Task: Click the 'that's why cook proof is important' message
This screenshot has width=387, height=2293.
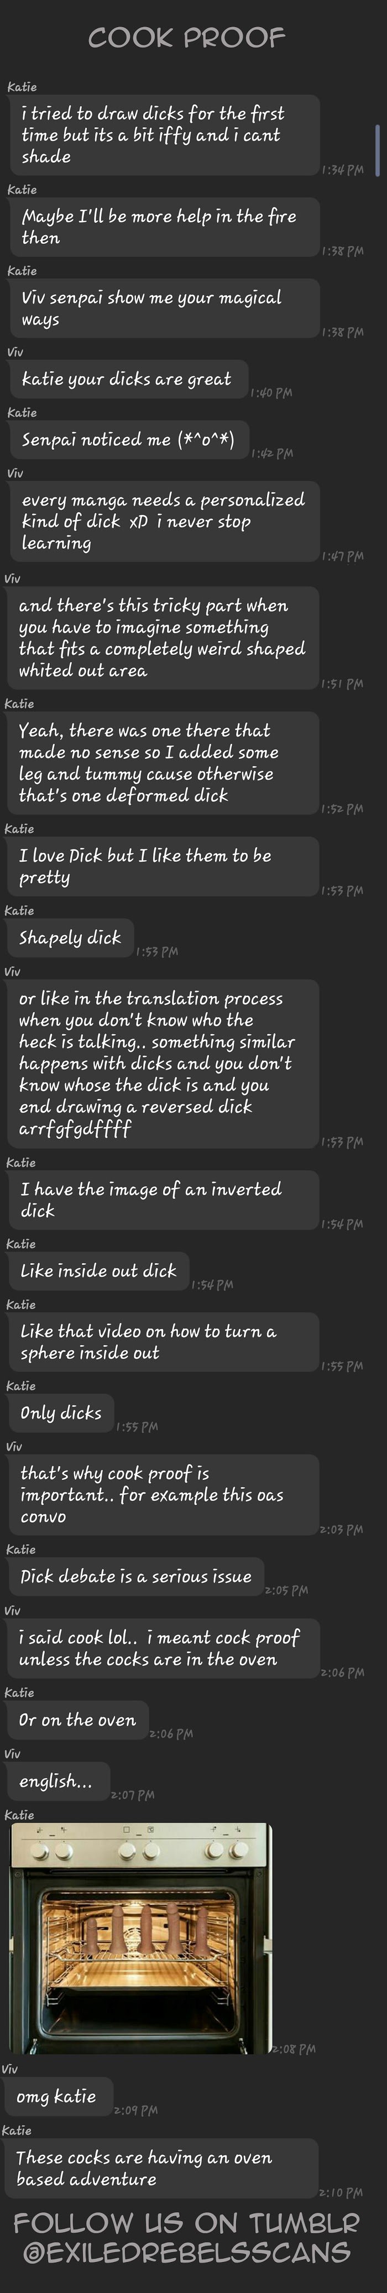Action: pyautogui.click(x=163, y=1495)
